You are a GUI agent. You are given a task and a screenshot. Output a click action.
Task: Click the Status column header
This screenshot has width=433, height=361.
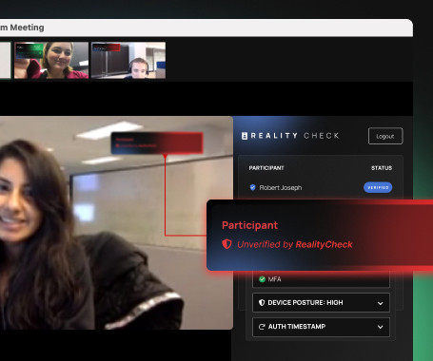pyautogui.click(x=382, y=168)
